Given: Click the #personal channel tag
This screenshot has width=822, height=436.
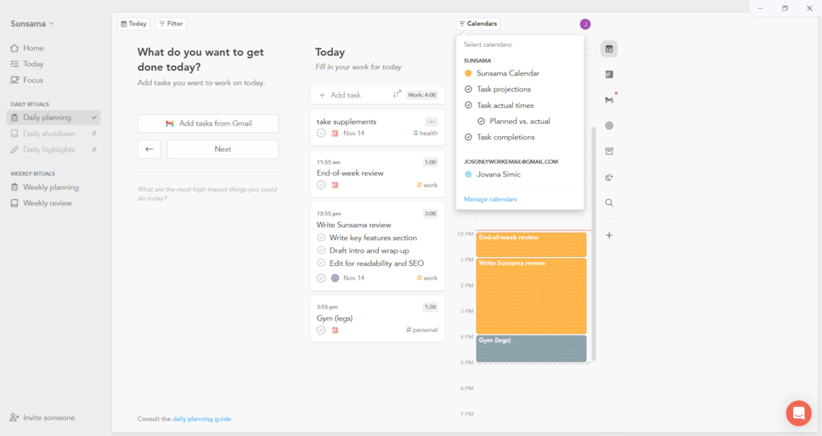Looking at the screenshot, I should pos(421,330).
